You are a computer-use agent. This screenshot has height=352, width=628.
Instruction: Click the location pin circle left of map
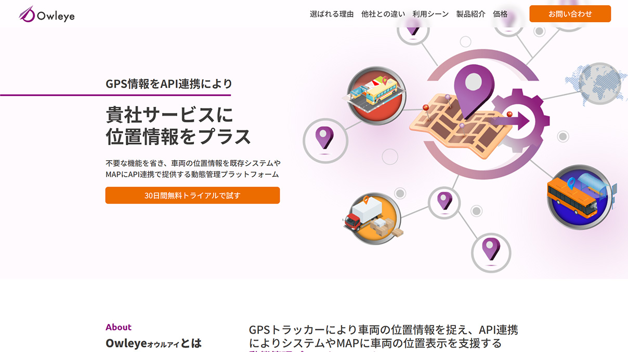(x=325, y=141)
